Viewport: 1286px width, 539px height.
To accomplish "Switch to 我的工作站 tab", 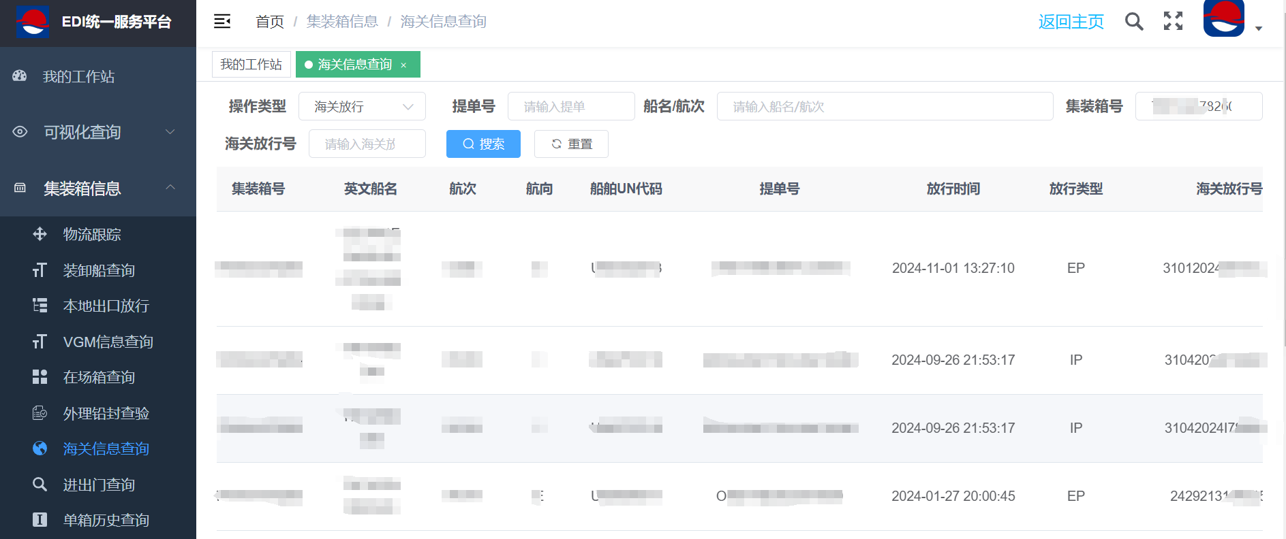I will click(251, 65).
